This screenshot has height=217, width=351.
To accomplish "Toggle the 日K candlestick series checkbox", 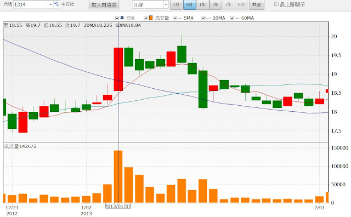I will (x=117, y=18).
